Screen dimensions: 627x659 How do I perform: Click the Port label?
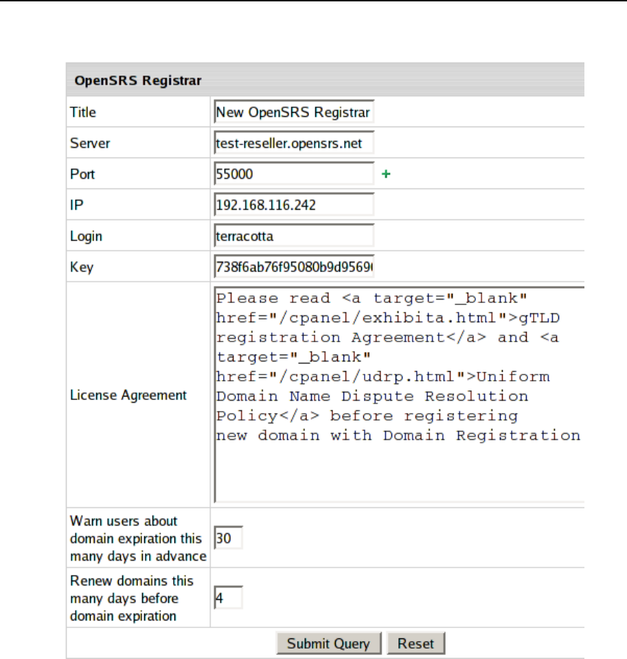[82, 175]
